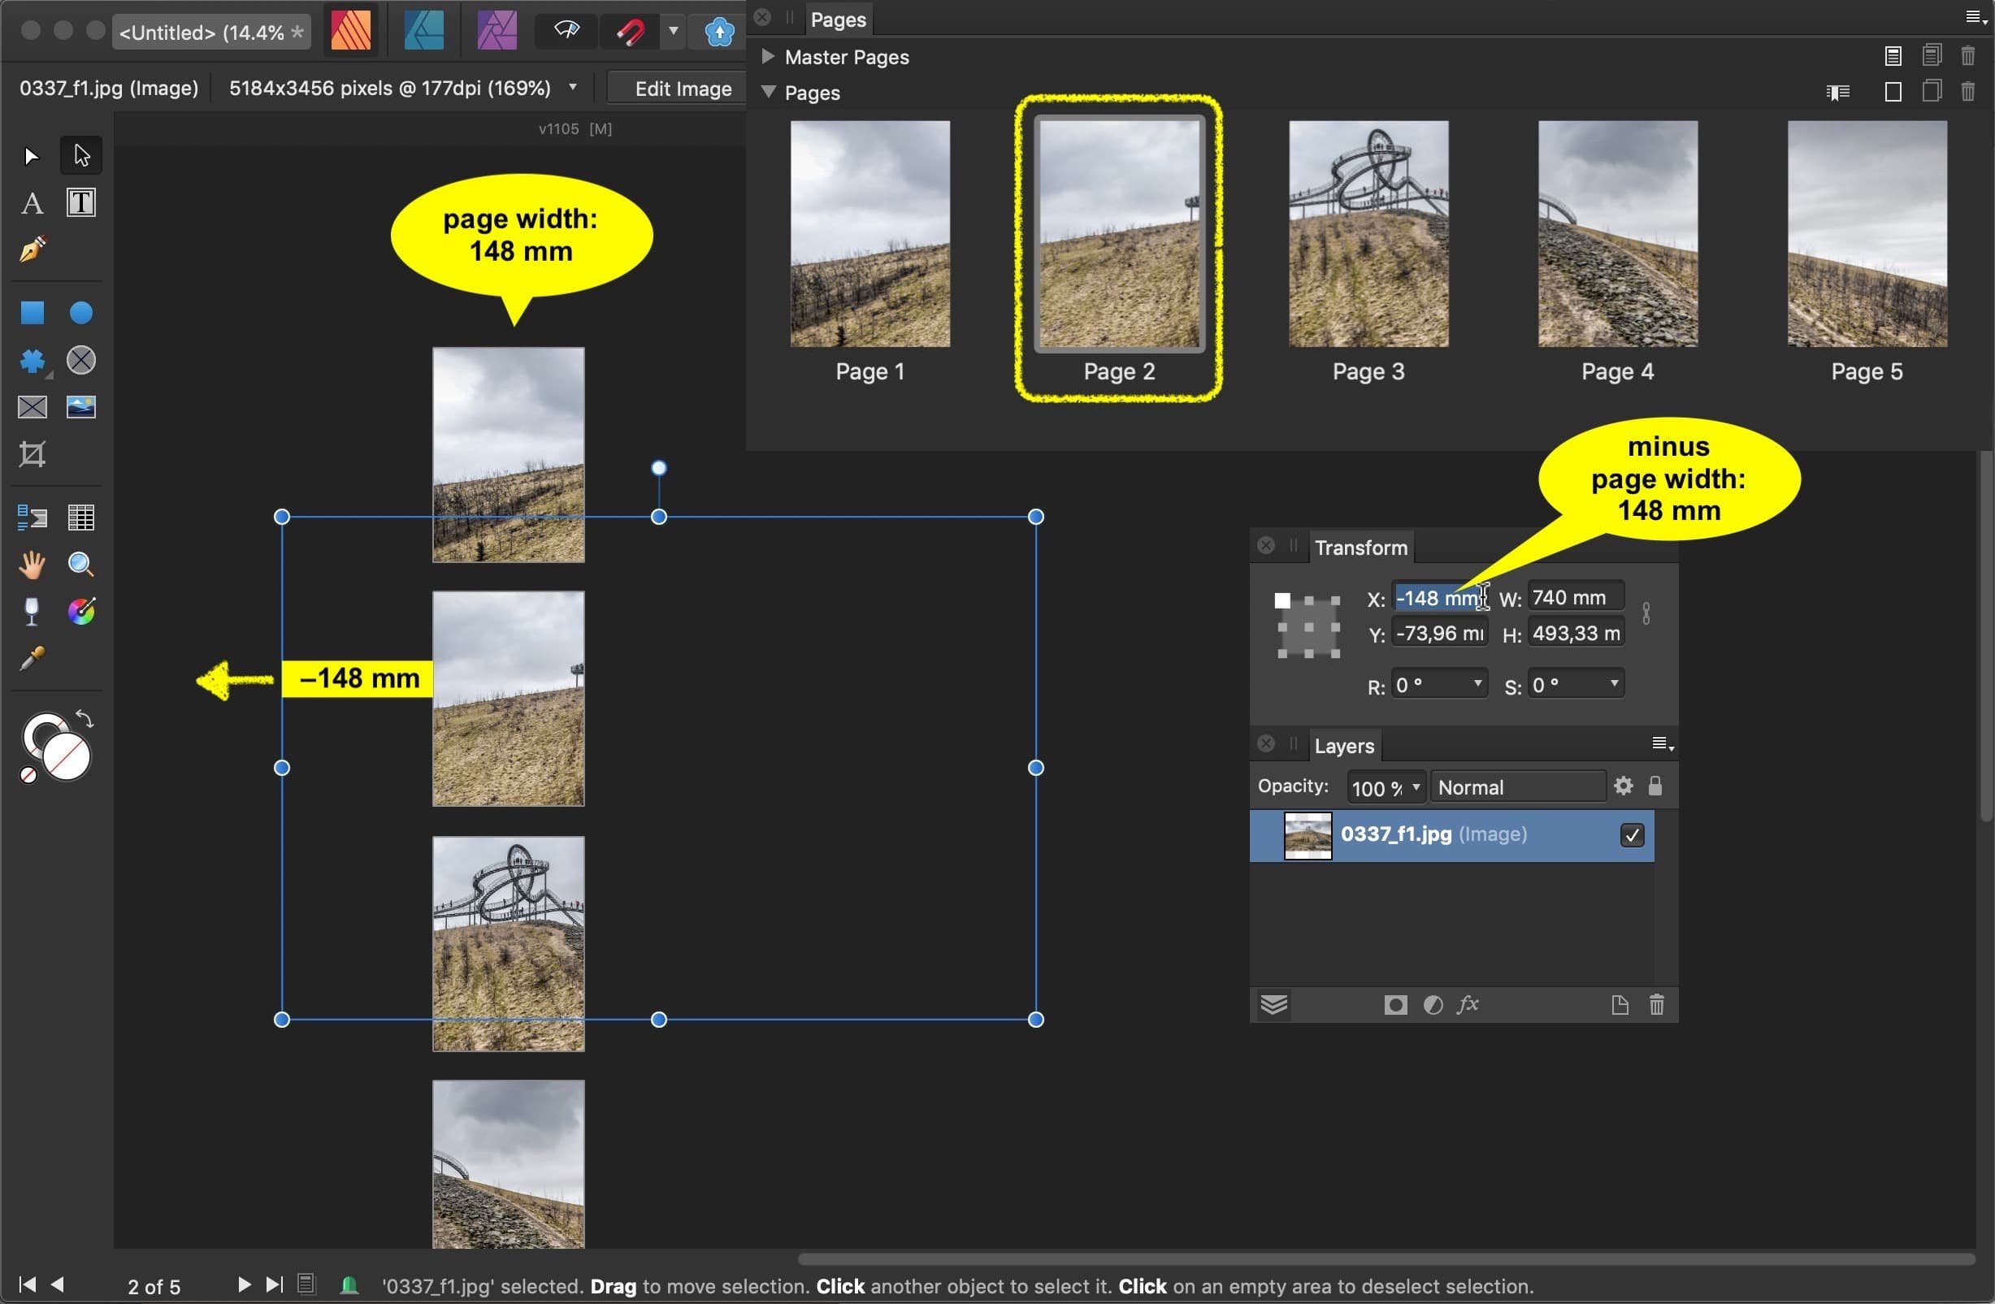This screenshot has height=1304, width=1995.
Task: Select the Transform panel tab
Action: point(1360,548)
